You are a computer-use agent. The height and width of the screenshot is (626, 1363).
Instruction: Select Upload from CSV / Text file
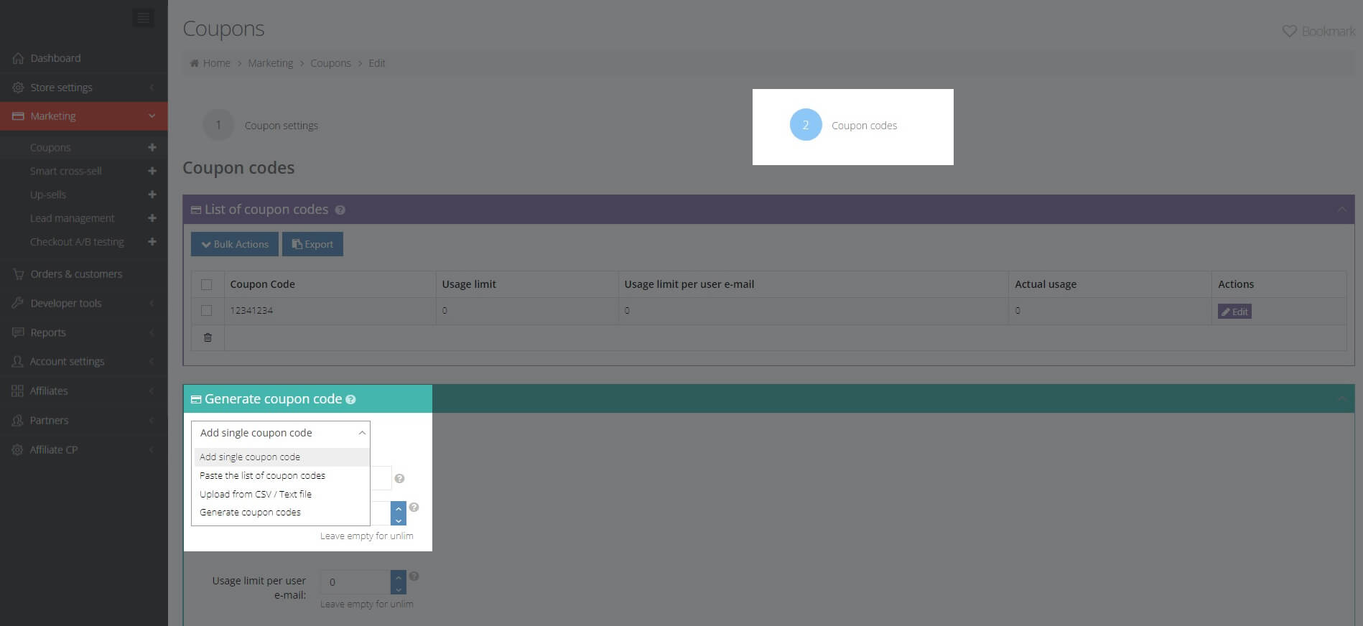tap(256, 495)
